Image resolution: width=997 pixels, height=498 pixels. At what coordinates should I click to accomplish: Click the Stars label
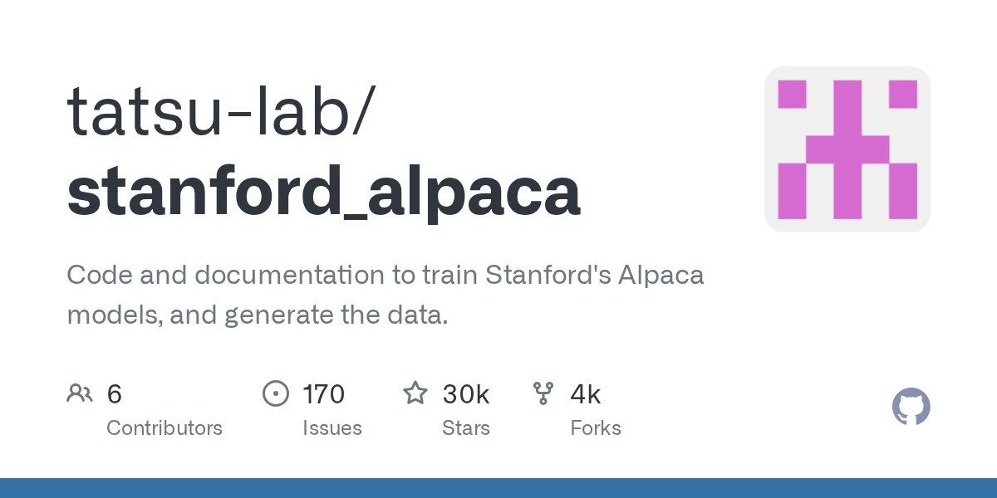click(466, 428)
